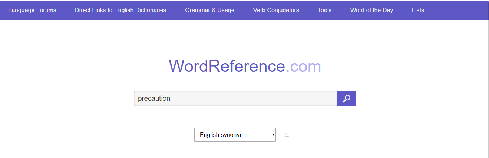Focus the search field containing precaution
This screenshot has height=158, width=489.
pos(235,98)
